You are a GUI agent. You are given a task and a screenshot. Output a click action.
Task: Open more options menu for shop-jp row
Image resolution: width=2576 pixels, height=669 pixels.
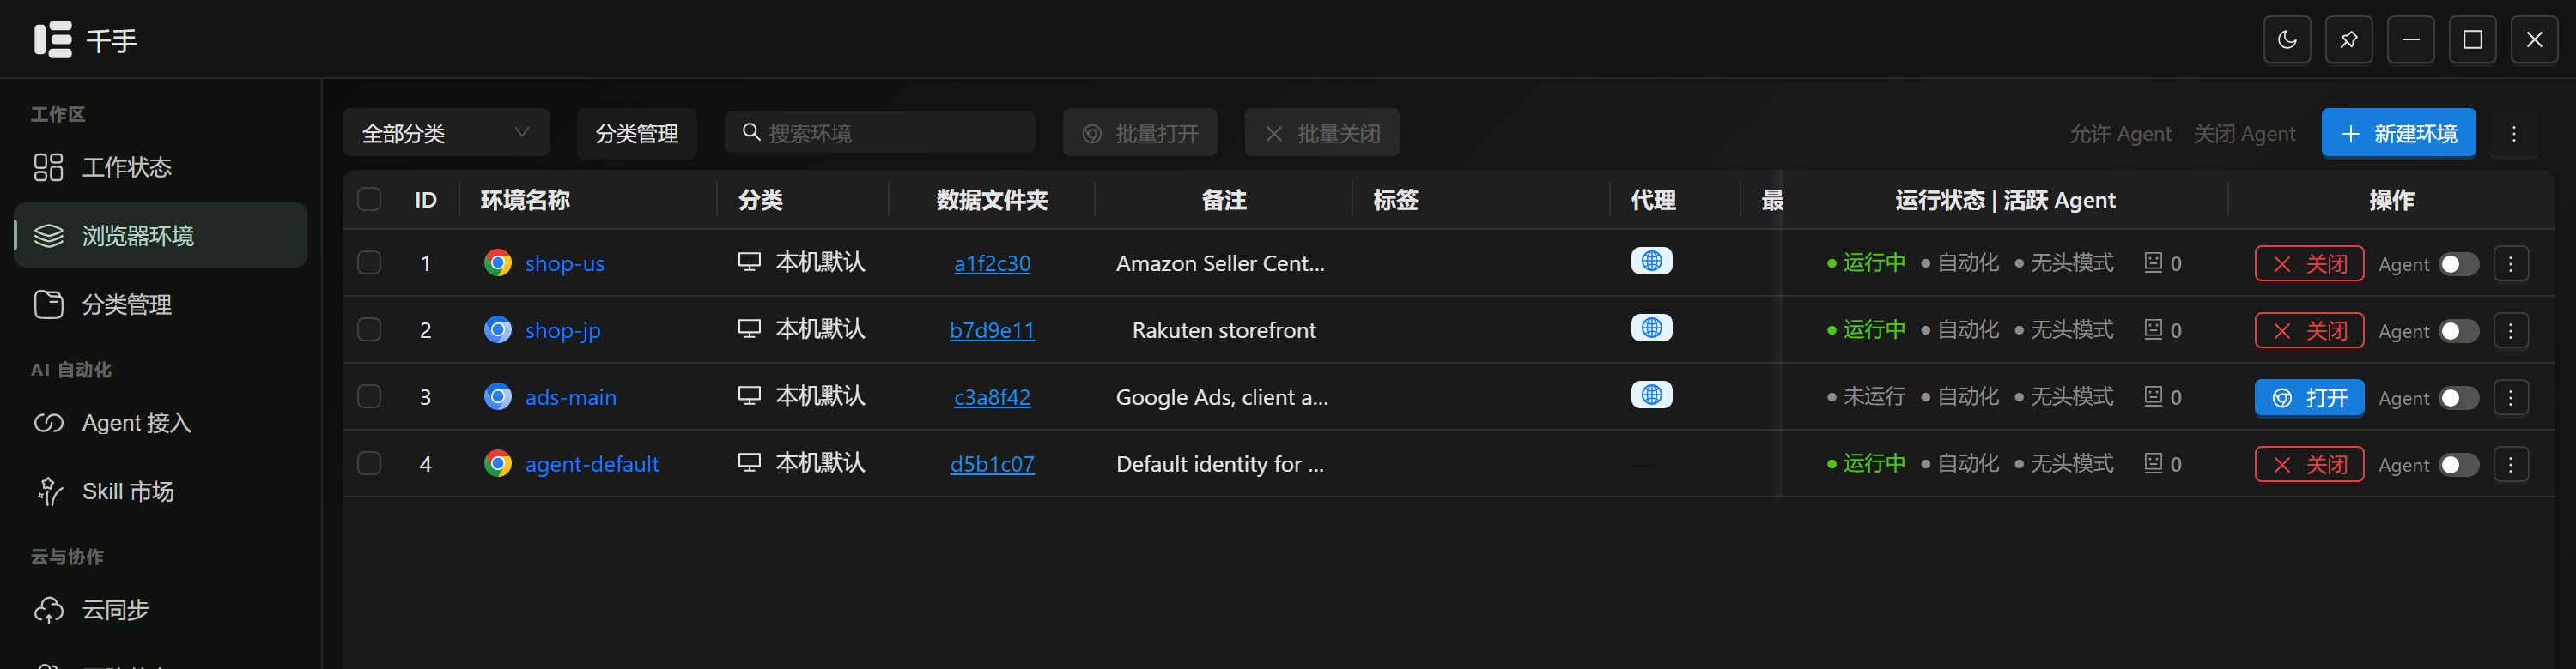click(x=2511, y=330)
